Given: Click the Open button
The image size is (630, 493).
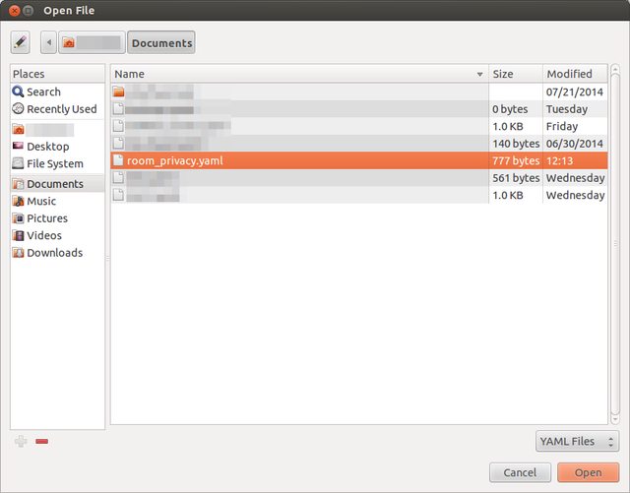Looking at the screenshot, I should 589,472.
